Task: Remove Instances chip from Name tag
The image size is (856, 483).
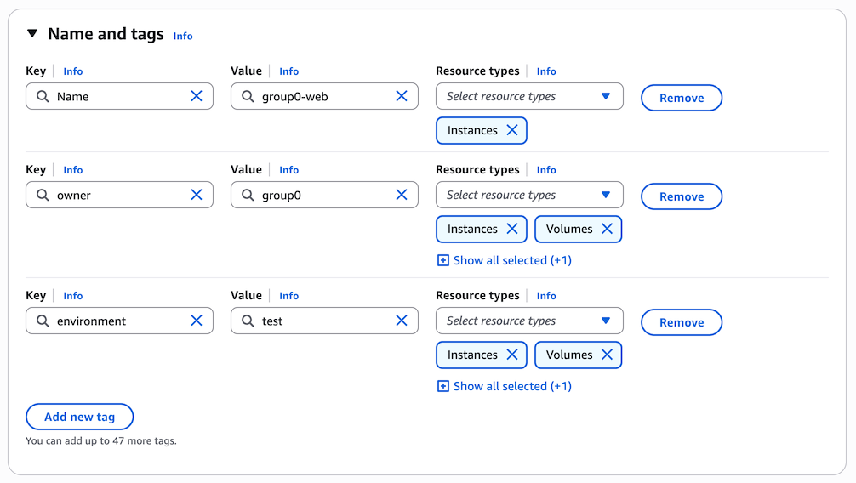Action: (x=512, y=130)
